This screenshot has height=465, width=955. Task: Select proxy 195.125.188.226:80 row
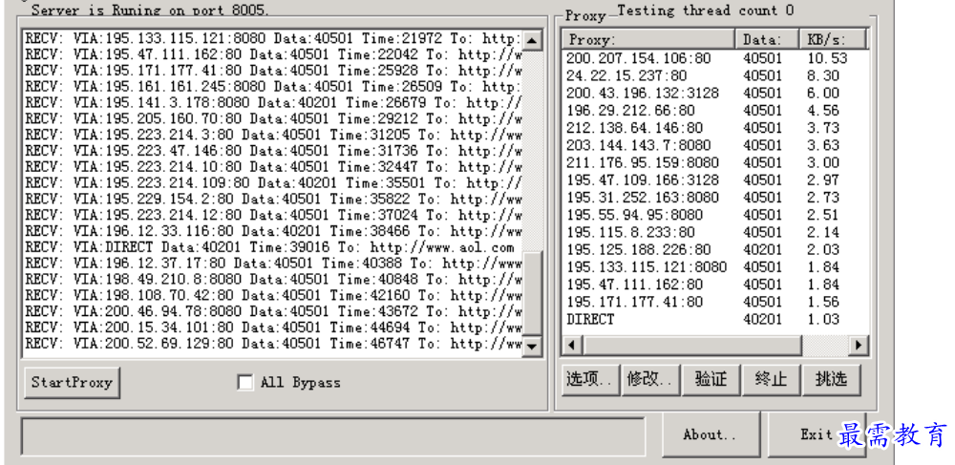[715, 249]
